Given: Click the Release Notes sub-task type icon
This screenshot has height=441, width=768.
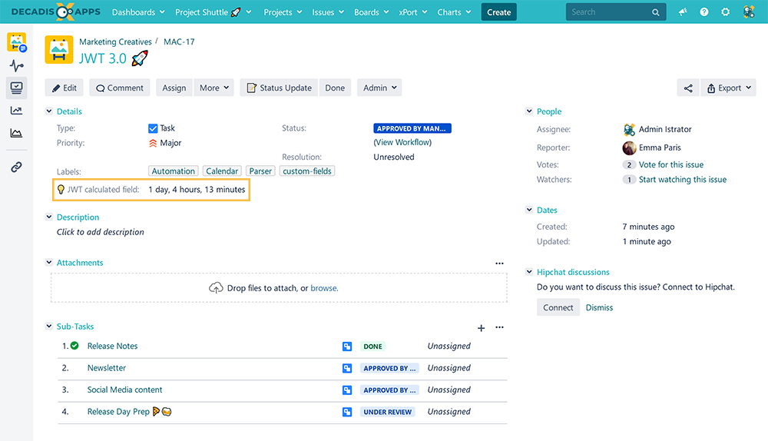Looking at the screenshot, I should point(347,346).
